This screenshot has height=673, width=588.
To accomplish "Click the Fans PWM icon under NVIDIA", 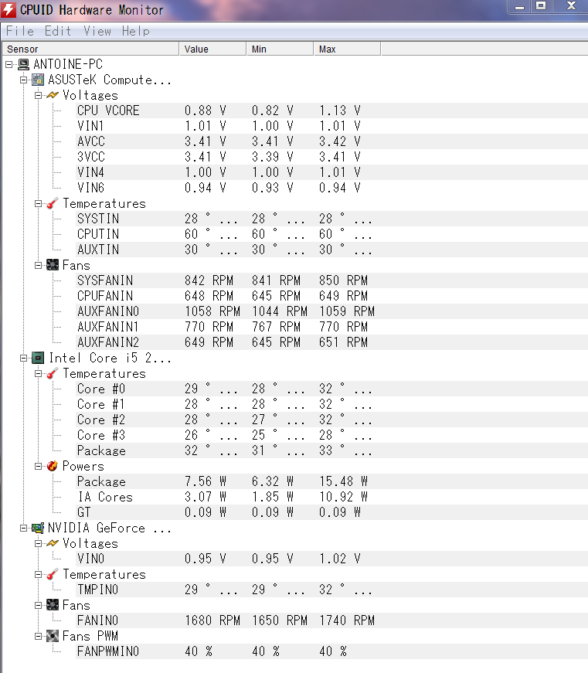I will coord(53,636).
